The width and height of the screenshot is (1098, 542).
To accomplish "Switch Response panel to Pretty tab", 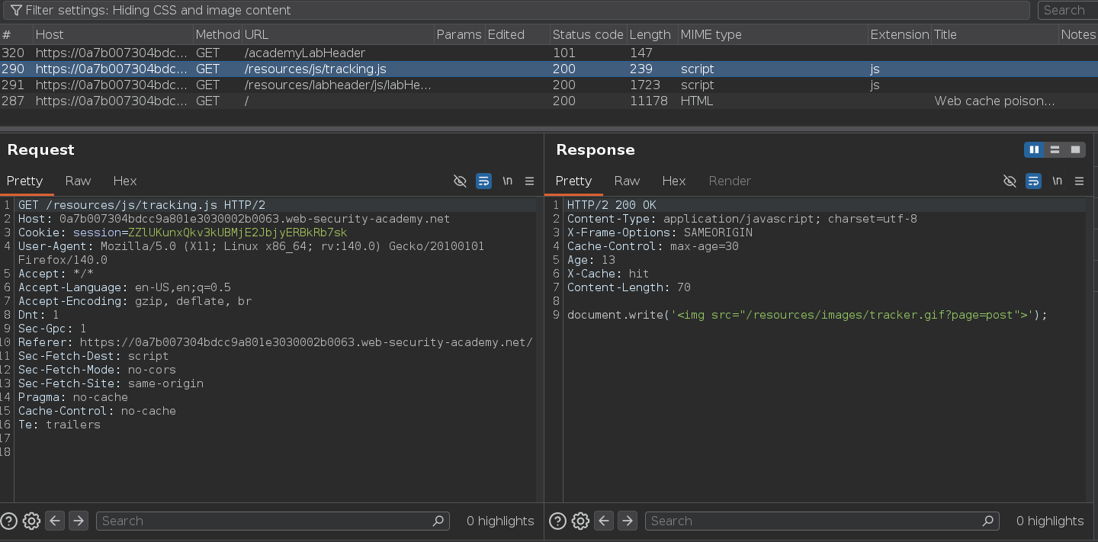I will [573, 181].
